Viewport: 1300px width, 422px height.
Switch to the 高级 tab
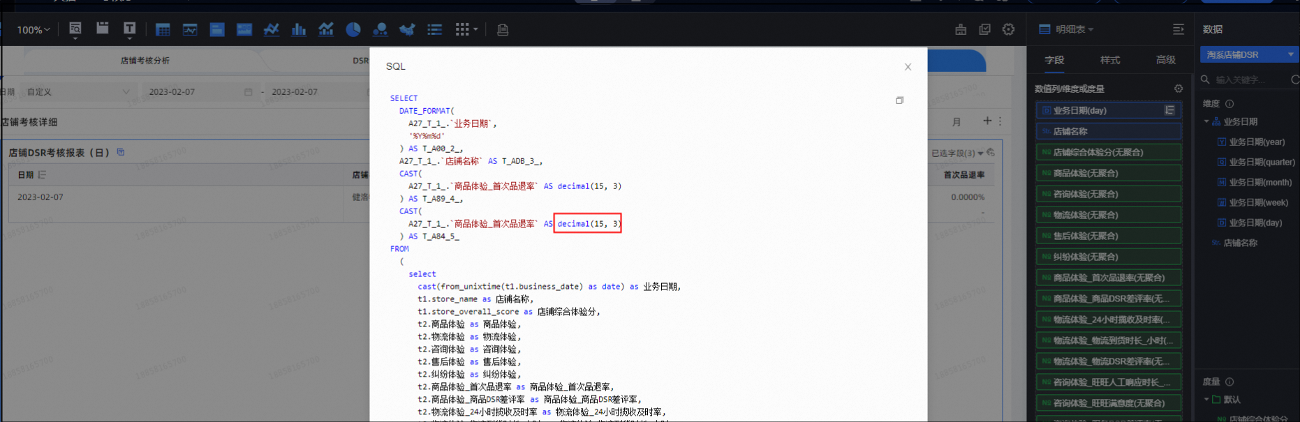click(x=1165, y=60)
